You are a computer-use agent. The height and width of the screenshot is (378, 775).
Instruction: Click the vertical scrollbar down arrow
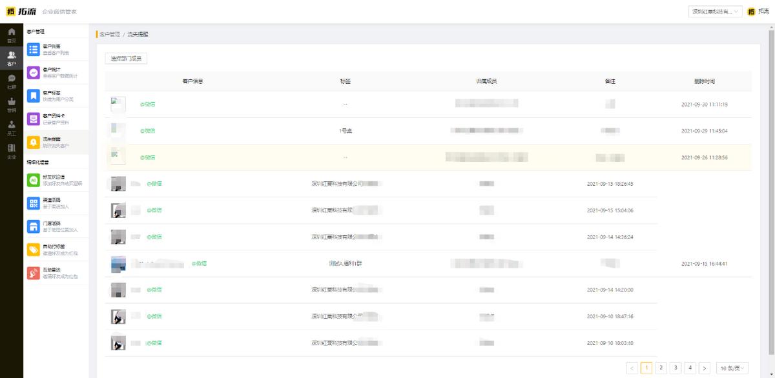point(771,374)
